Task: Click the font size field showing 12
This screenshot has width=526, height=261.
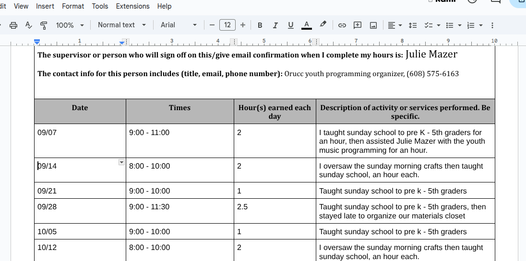Action: tap(227, 25)
